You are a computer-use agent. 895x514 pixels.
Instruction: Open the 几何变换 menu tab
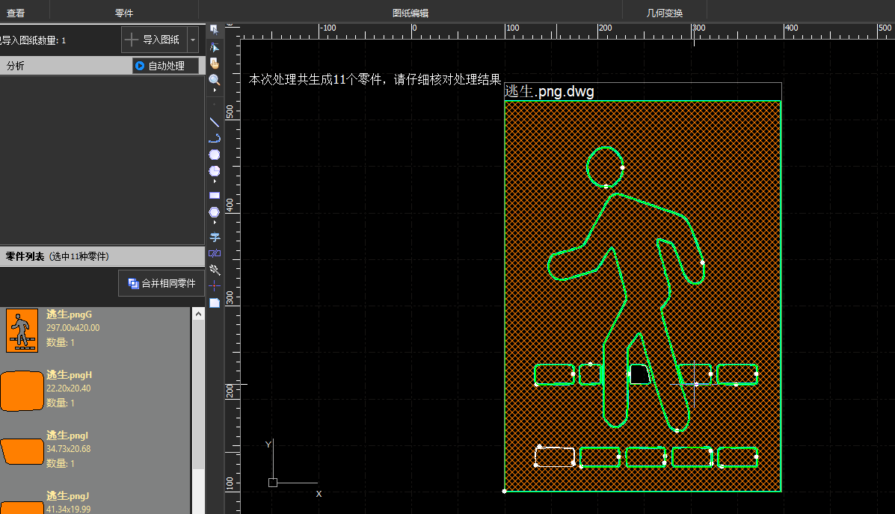665,13
